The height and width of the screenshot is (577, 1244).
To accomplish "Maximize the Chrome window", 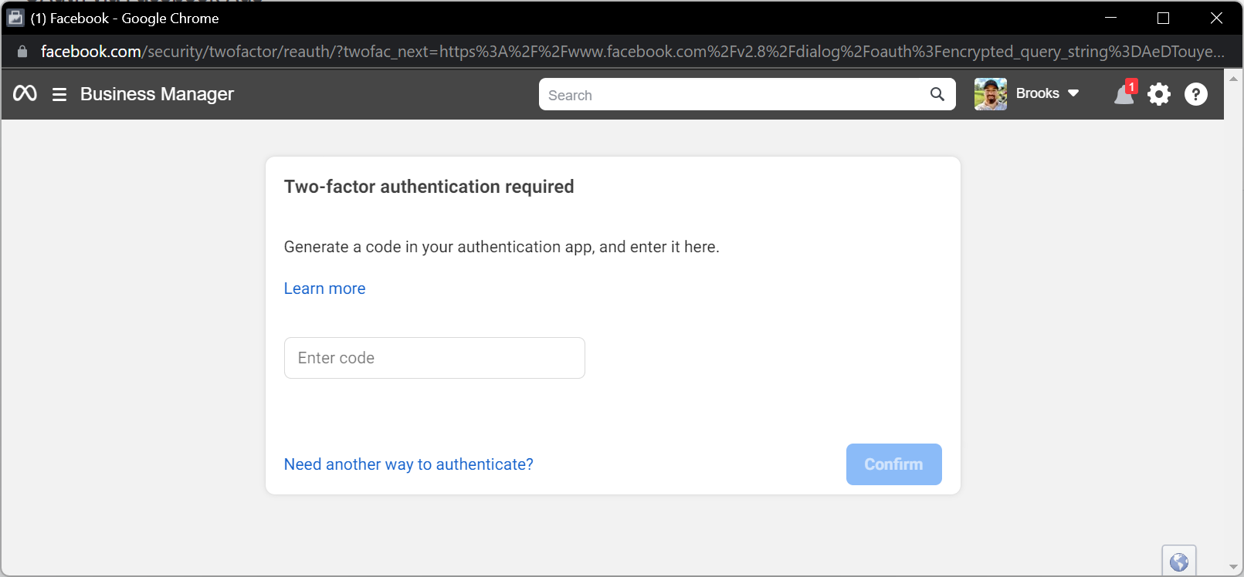I will [x=1164, y=18].
